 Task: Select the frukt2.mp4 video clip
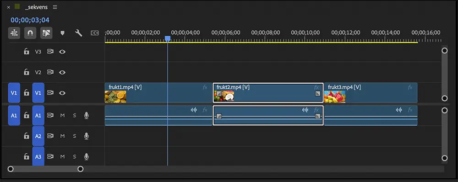coord(268,93)
